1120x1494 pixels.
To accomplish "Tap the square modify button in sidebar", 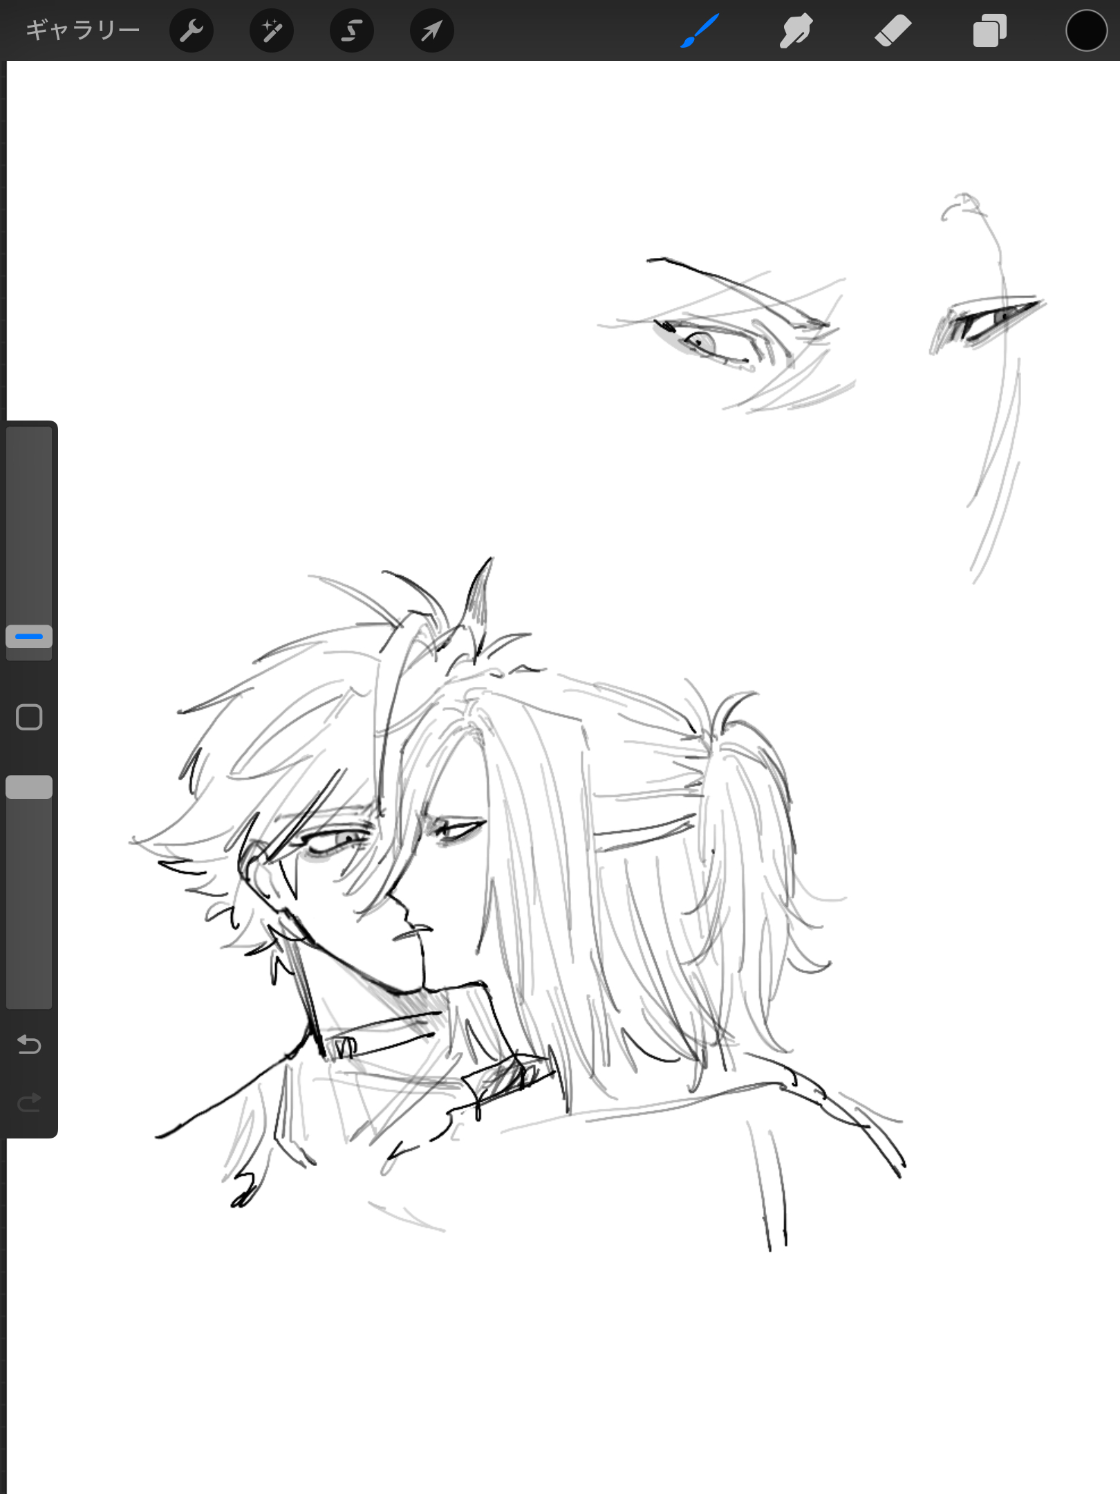I will click(29, 717).
